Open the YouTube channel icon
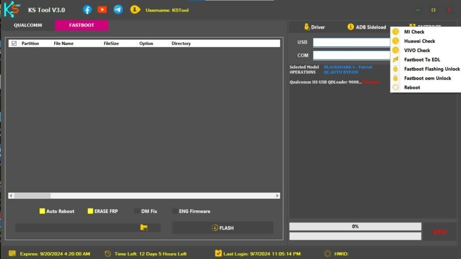This screenshot has width=461, height=259. pyautogui.click(x=103, y=9)
